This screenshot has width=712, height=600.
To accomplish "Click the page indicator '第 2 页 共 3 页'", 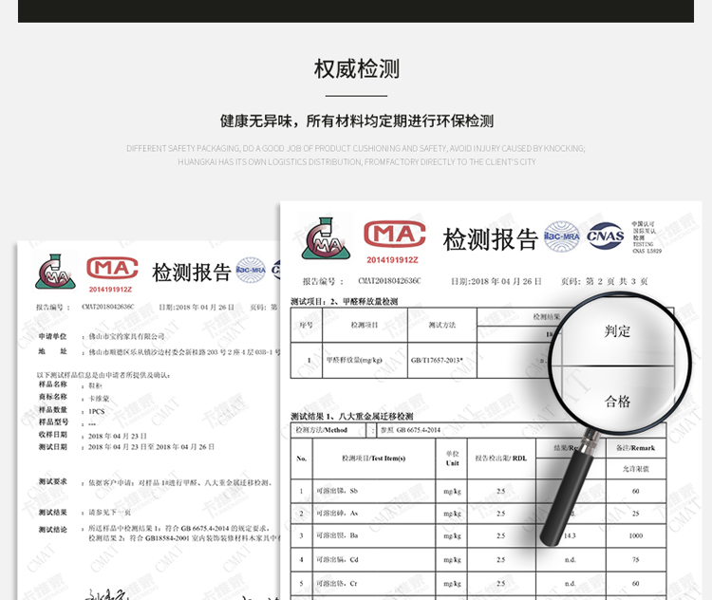I will tap(617, 281).
